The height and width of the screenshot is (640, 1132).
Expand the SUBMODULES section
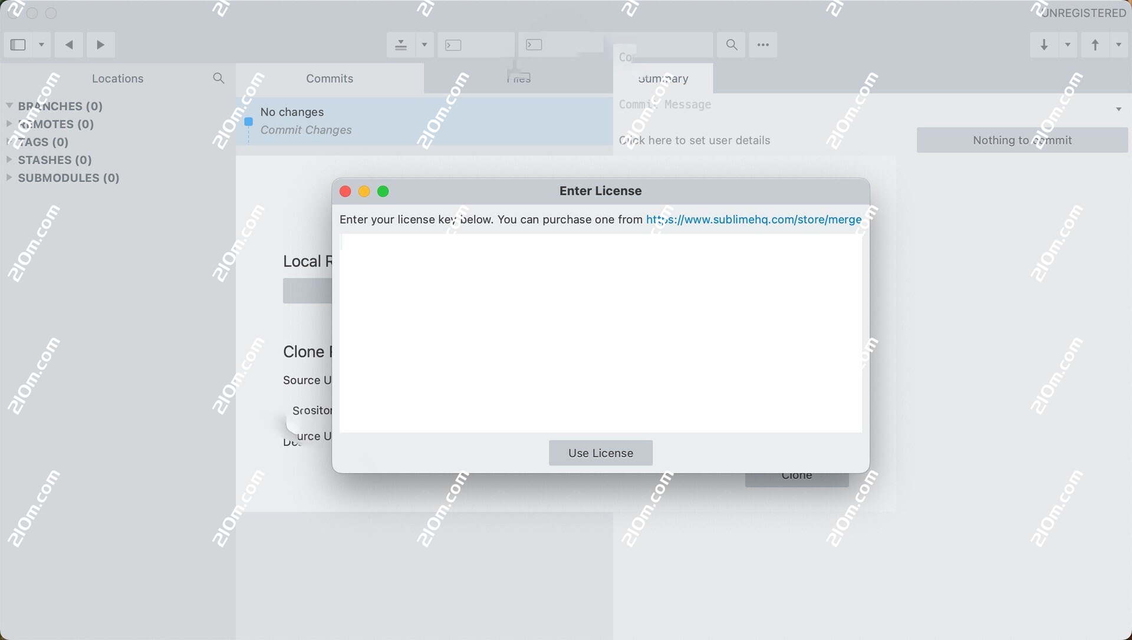tap(9, 177)
